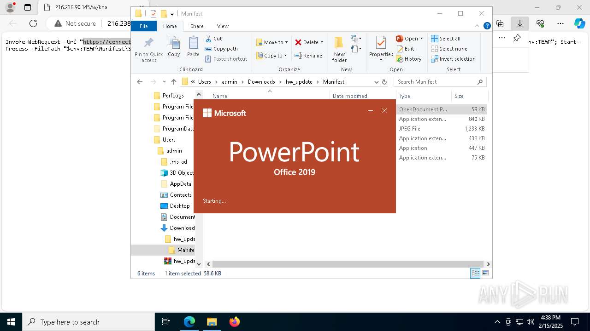This screenshot has width=590, height=331.
Task: Open the address bar history dropdown
Action: click(376, 82)
